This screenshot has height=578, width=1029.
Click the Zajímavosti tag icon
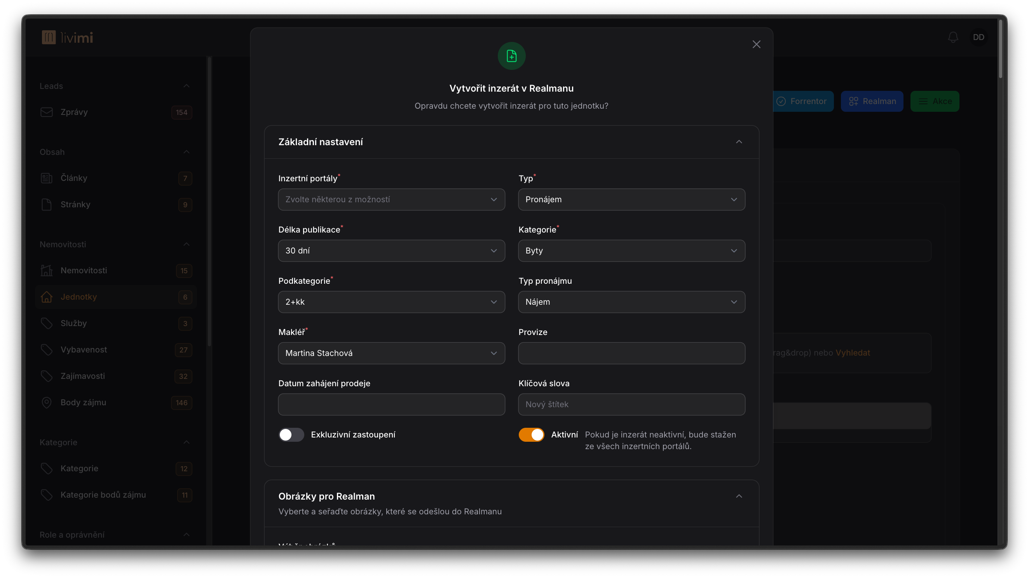click(x=47, y=376)
